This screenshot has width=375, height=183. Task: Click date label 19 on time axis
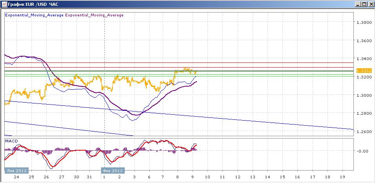(x=342, y=177)
